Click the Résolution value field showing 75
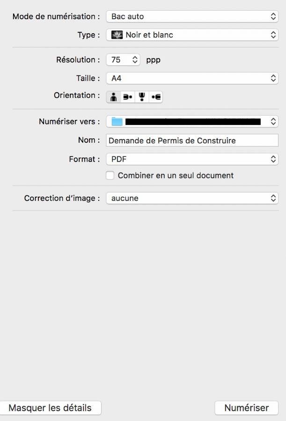The image size is (286, 421). [117, 60]
